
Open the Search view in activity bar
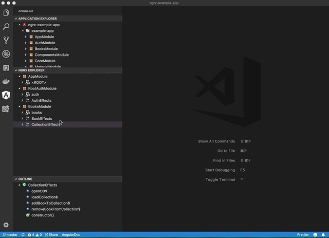(6, 26)
